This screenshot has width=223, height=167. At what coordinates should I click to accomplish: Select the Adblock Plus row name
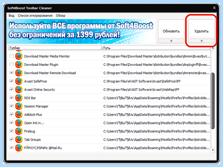(x=33, y=115)
